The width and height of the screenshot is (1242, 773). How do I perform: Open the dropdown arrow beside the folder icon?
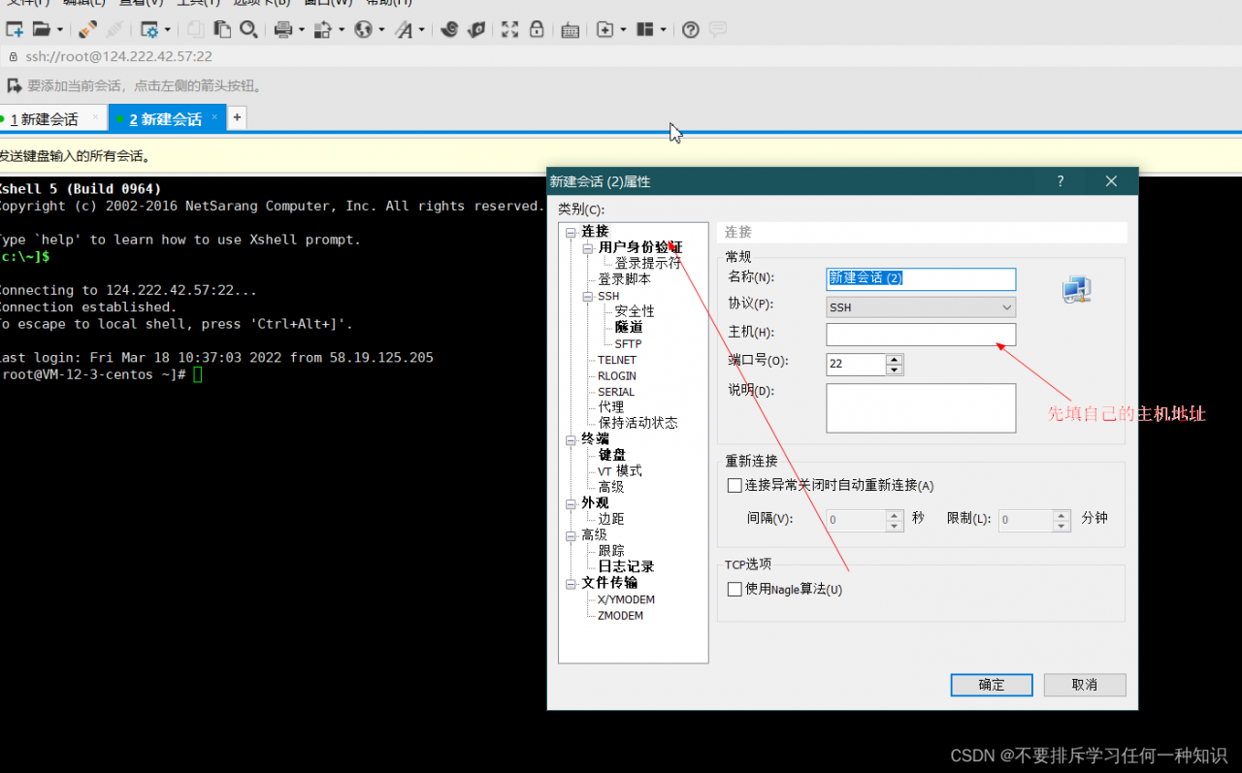(x=60, y=30)
